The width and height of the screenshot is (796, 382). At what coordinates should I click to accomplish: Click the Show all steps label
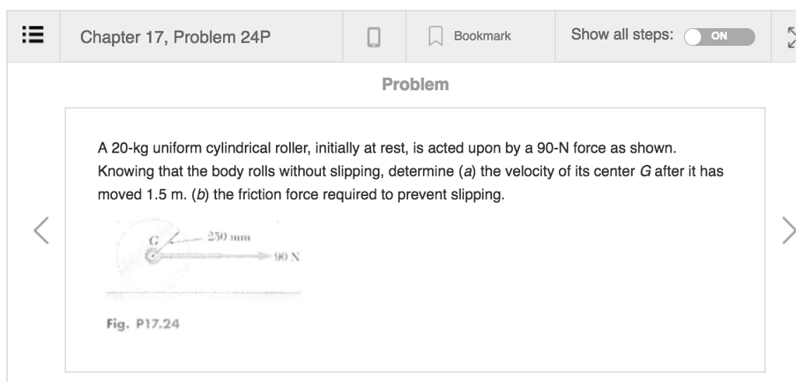click(623, 34)
